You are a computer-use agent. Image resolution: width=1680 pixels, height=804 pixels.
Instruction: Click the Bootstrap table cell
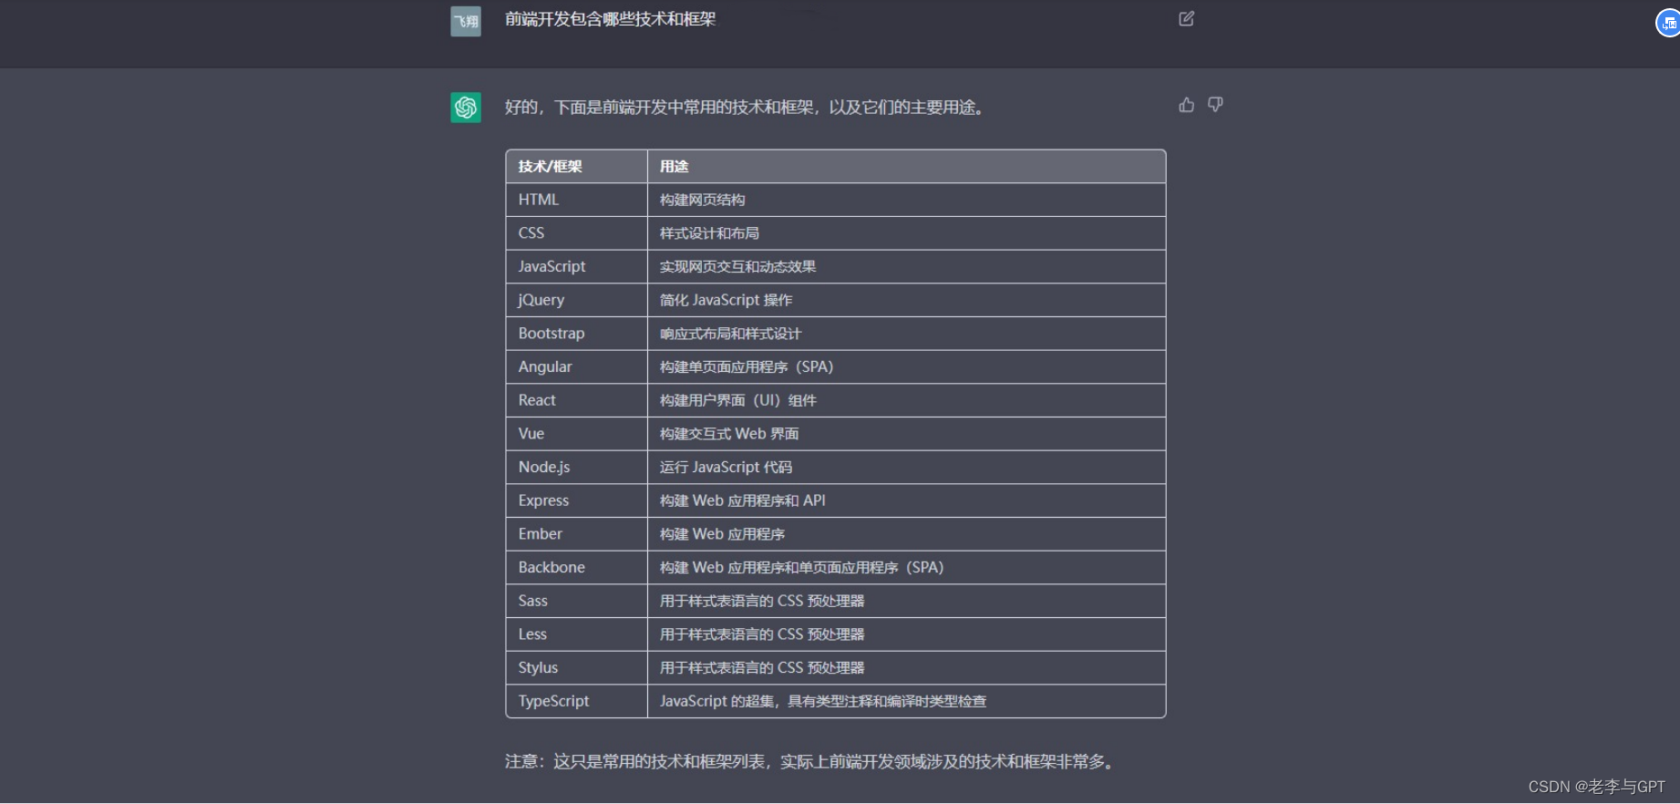[577, 334]
